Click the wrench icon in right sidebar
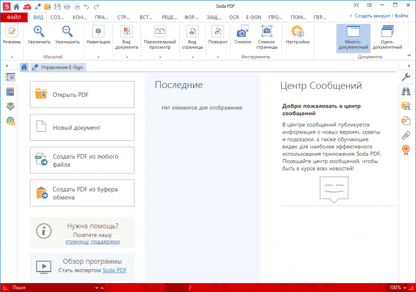The width and height of the screenshot is (416, 292). click(x=406, y=77)
